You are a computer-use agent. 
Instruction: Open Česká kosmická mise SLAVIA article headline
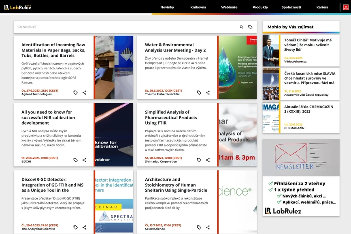click(x=310, y=78)
